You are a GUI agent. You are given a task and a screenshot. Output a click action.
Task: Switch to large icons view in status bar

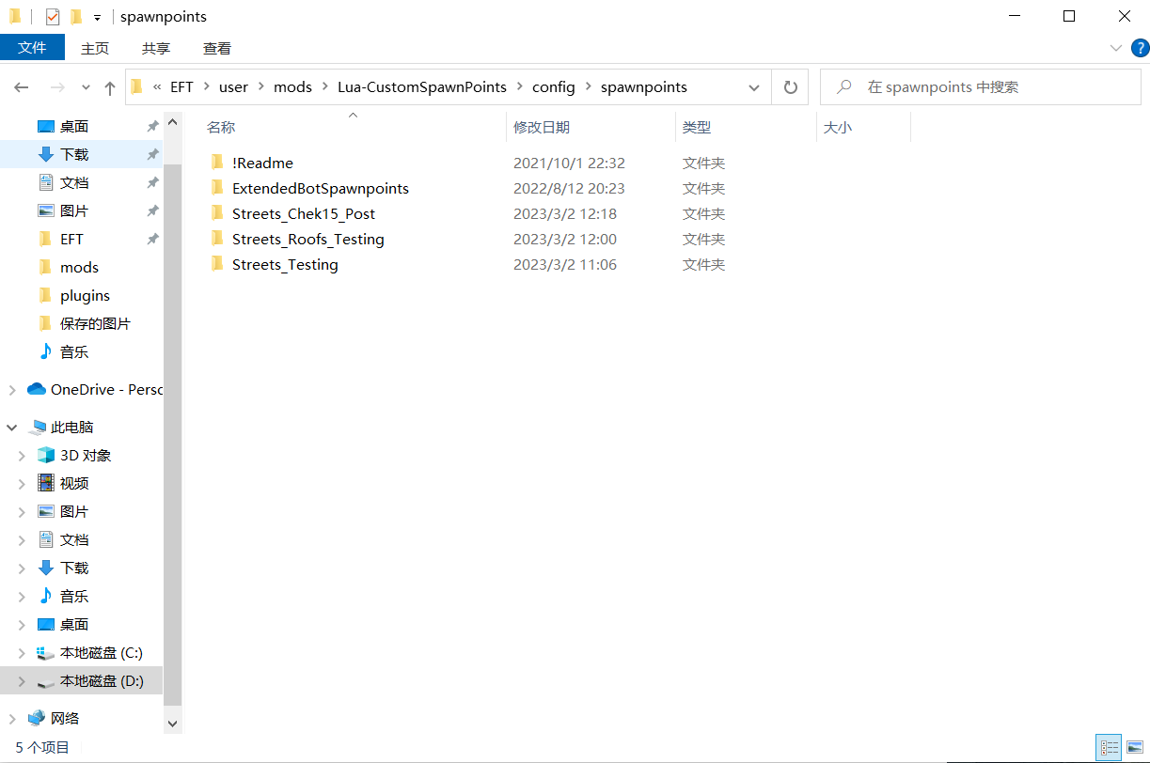click(1133, 747)
